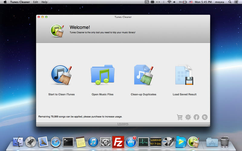Viewport: 242px width, 151px height.
Task: Open the Edit menu
Action: (36, 2)
